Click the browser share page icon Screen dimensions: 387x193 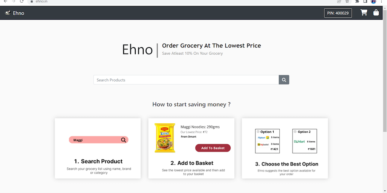(339, 2)
